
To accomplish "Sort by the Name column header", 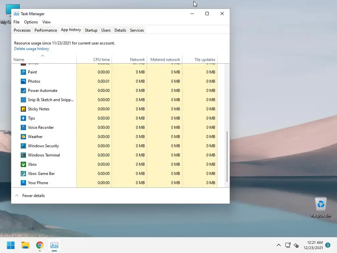I will coord(44,59).
